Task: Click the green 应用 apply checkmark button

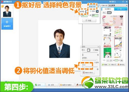Action: tap(39, 85)
